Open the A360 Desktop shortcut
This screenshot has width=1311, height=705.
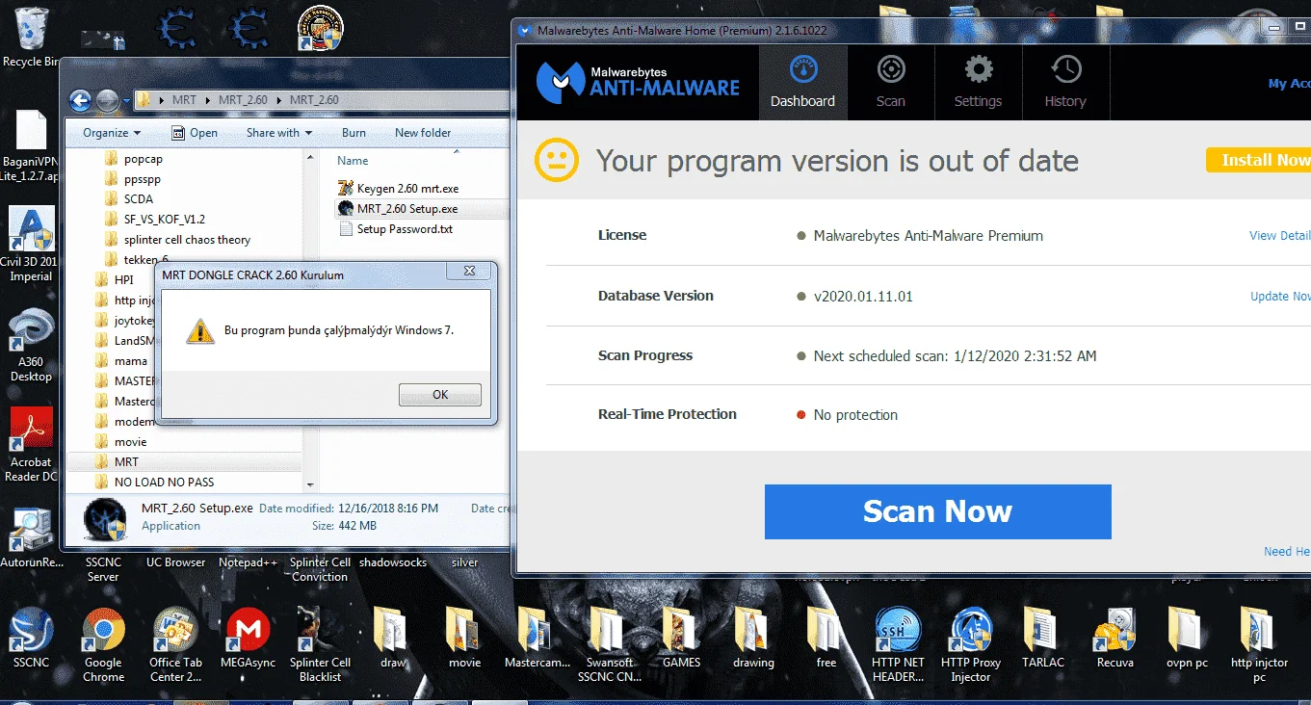pyautogui.click(x=31, y=345)
